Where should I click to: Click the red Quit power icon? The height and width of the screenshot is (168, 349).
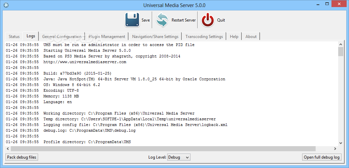(208, 20)
